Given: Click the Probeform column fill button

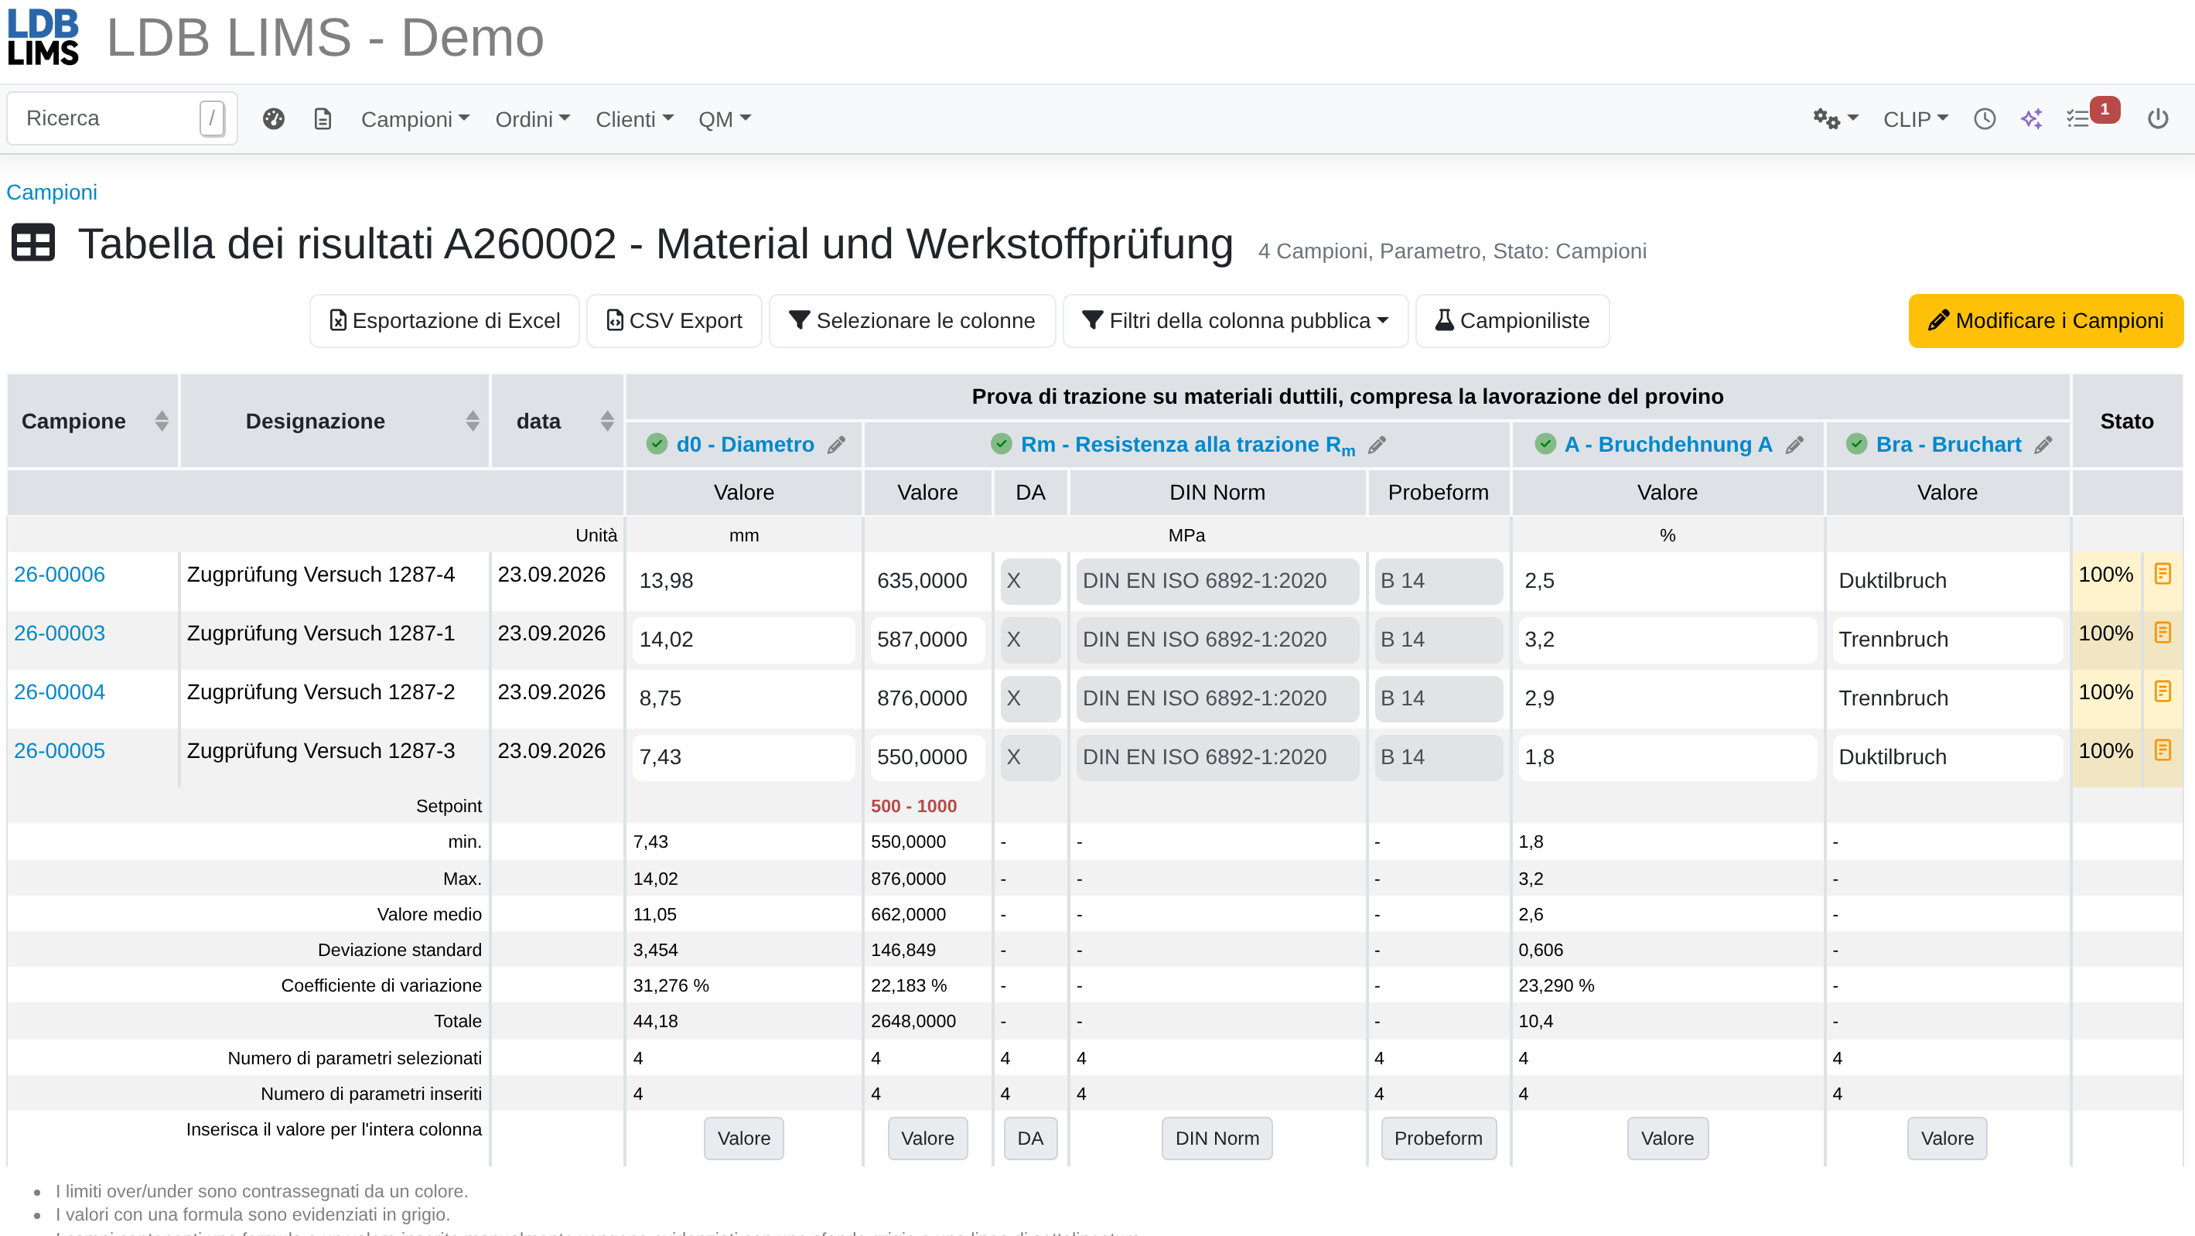Looking at the screenshot, I should [x=1438, y=1138].
